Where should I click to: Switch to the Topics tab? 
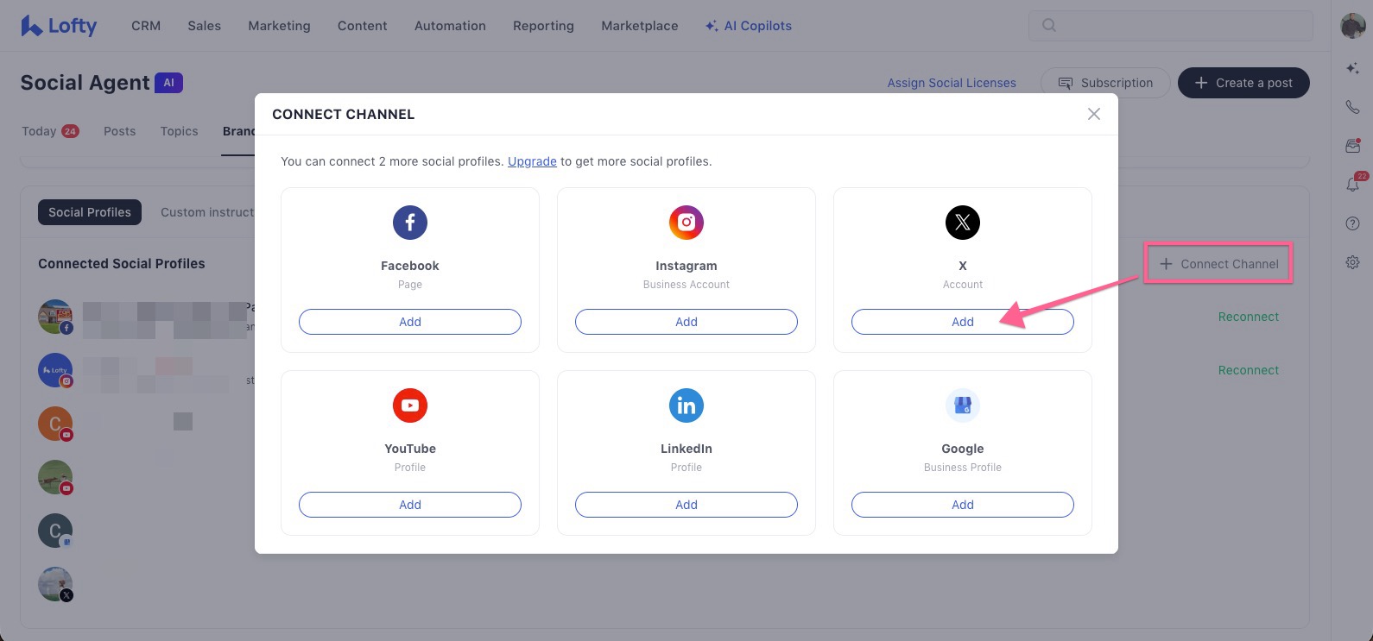179,131
